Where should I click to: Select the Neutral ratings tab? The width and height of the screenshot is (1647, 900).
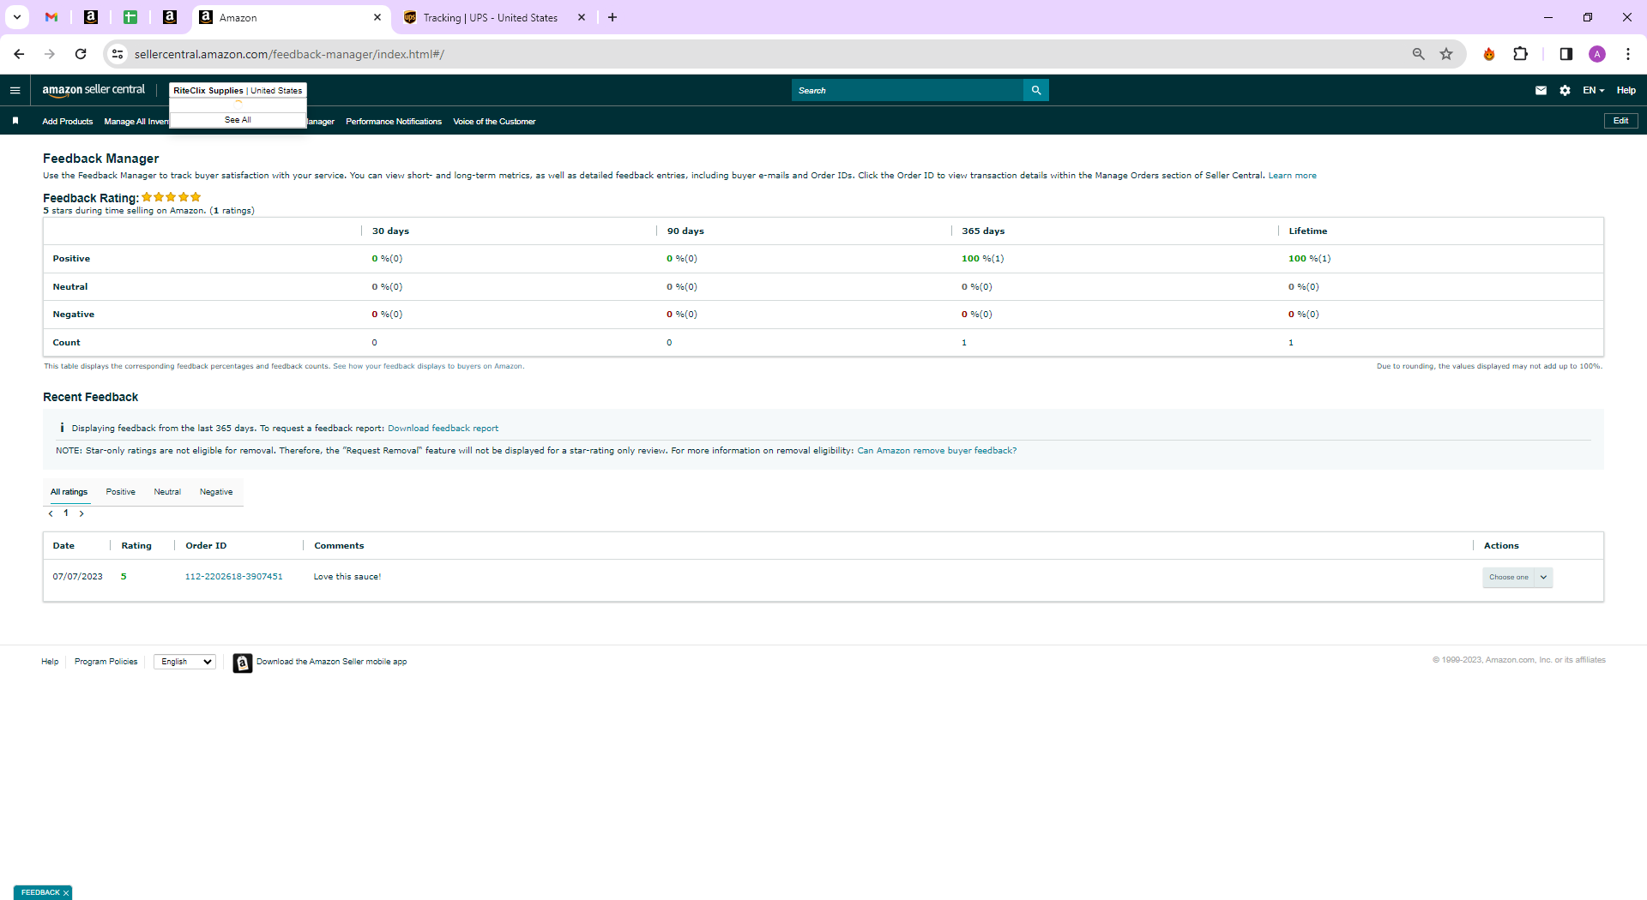tap(167, 492)
